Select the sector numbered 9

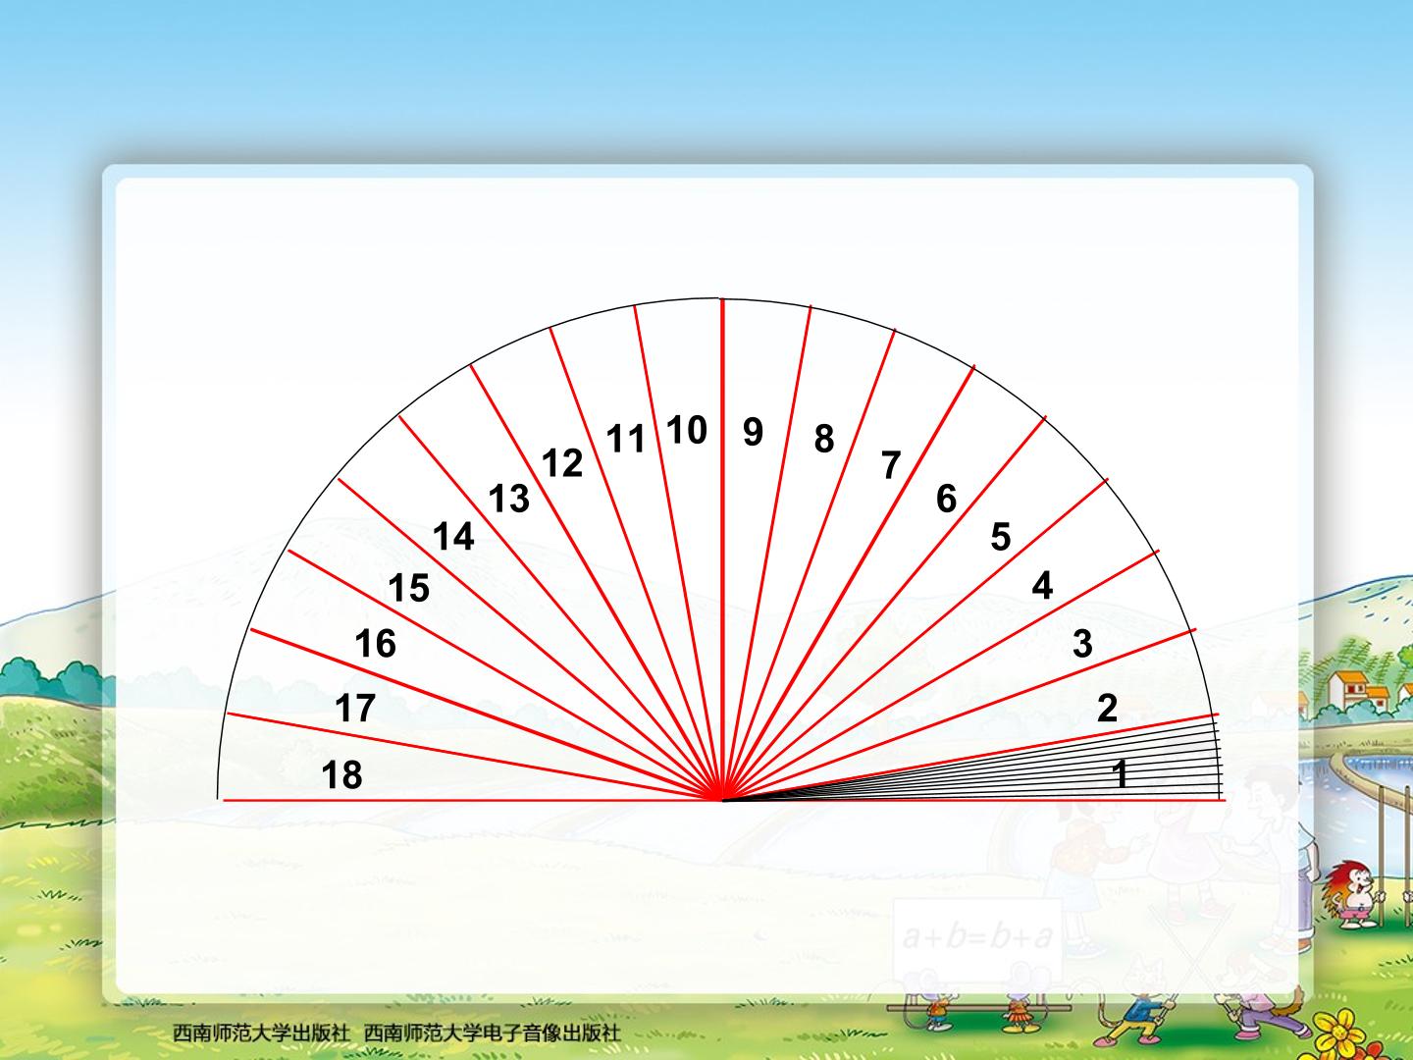coord(753,432)
